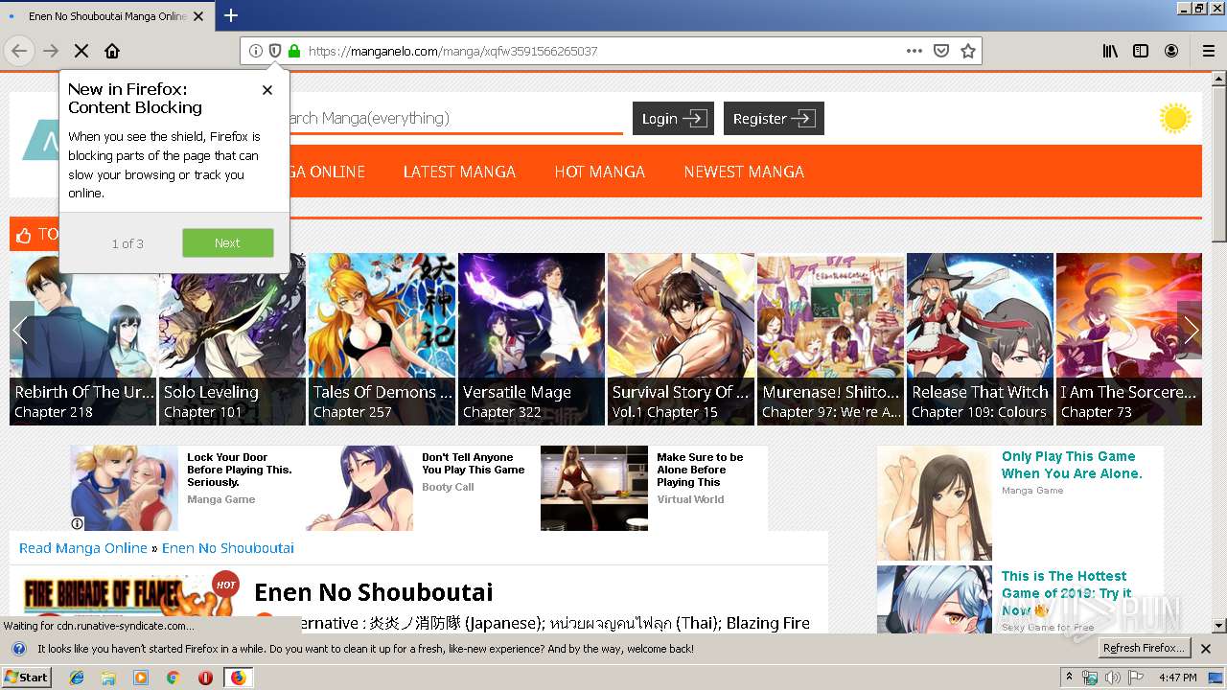
Task: Click the ad info icon
Action: 78,523
